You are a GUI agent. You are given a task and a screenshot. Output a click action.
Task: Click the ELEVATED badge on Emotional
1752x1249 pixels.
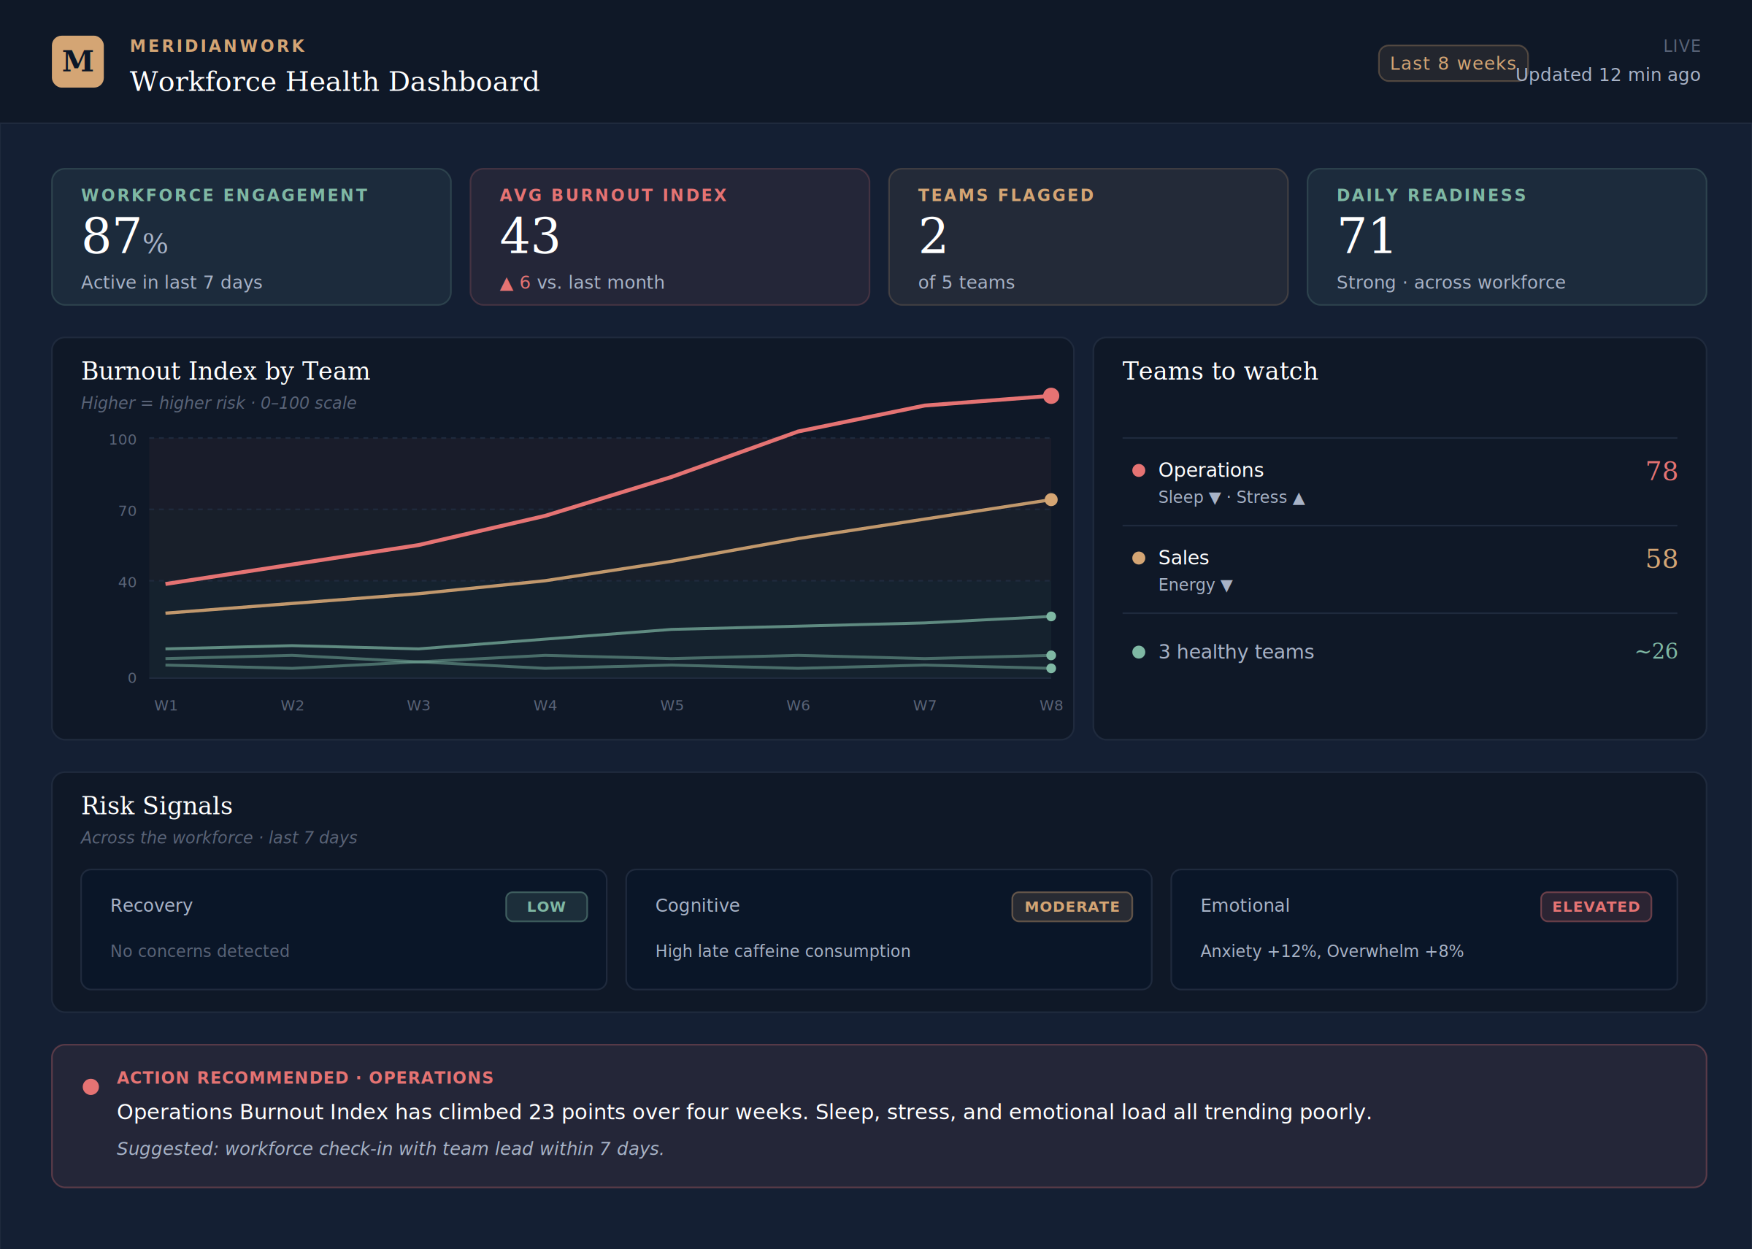1596,907
